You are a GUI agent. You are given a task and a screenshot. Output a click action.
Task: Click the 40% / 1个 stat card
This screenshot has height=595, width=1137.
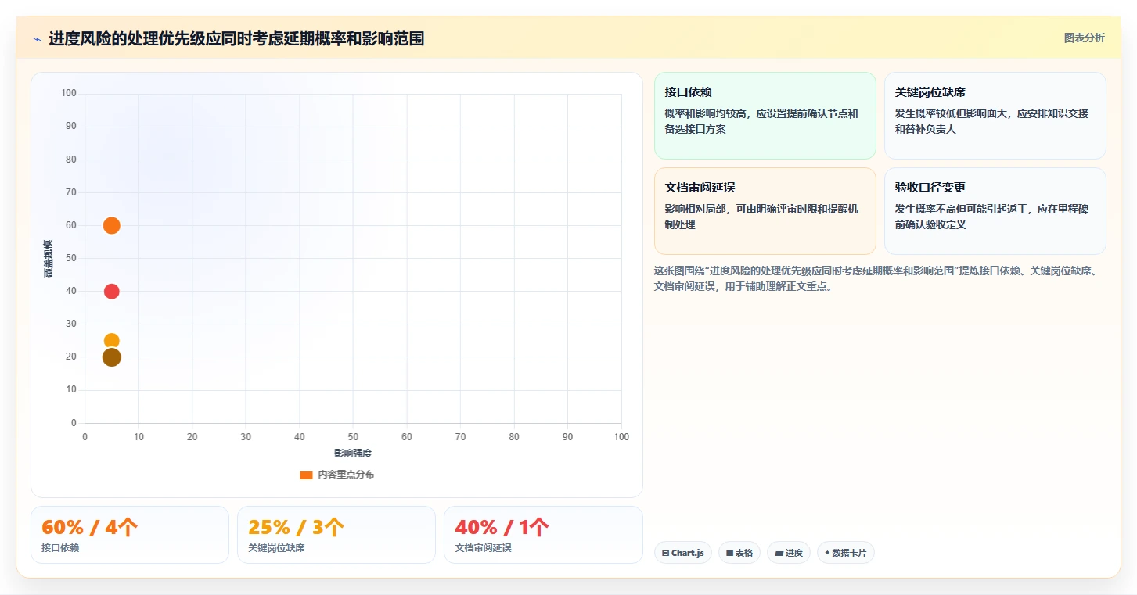tap(543, 535)
